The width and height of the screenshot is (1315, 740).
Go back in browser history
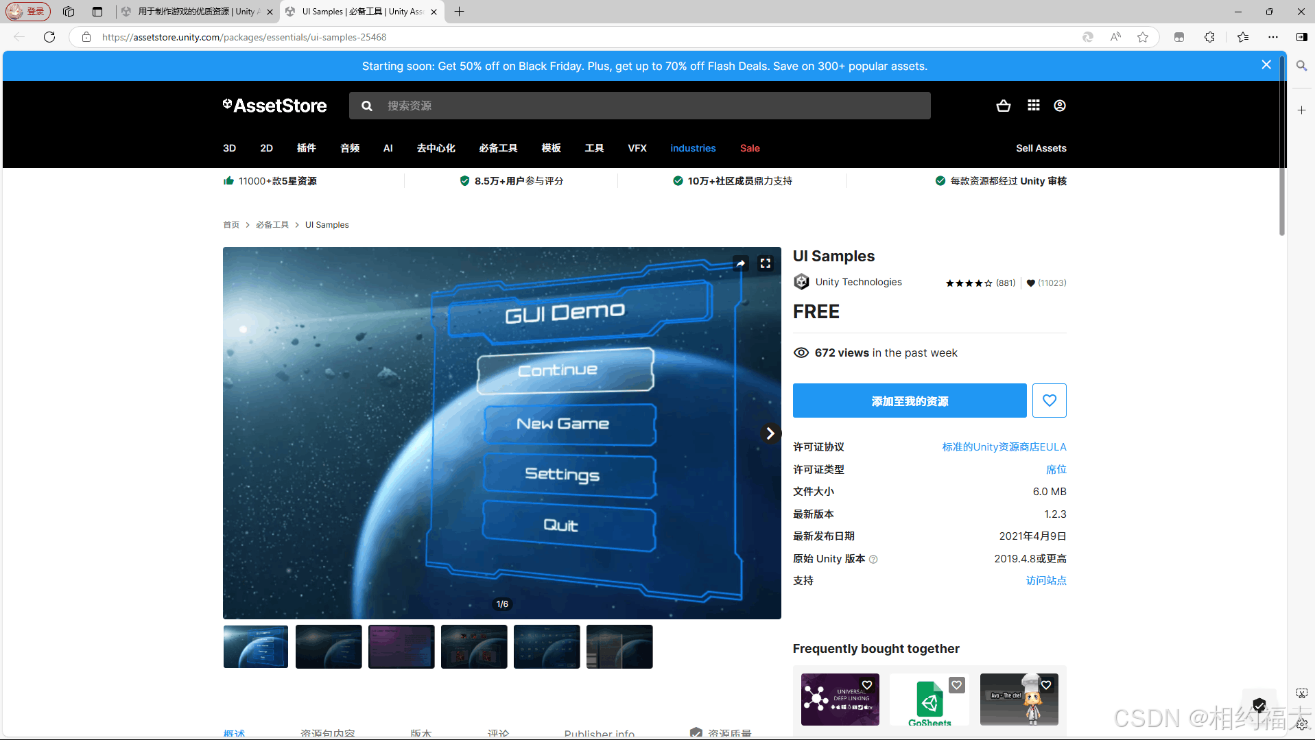click(x=19, y=37)
